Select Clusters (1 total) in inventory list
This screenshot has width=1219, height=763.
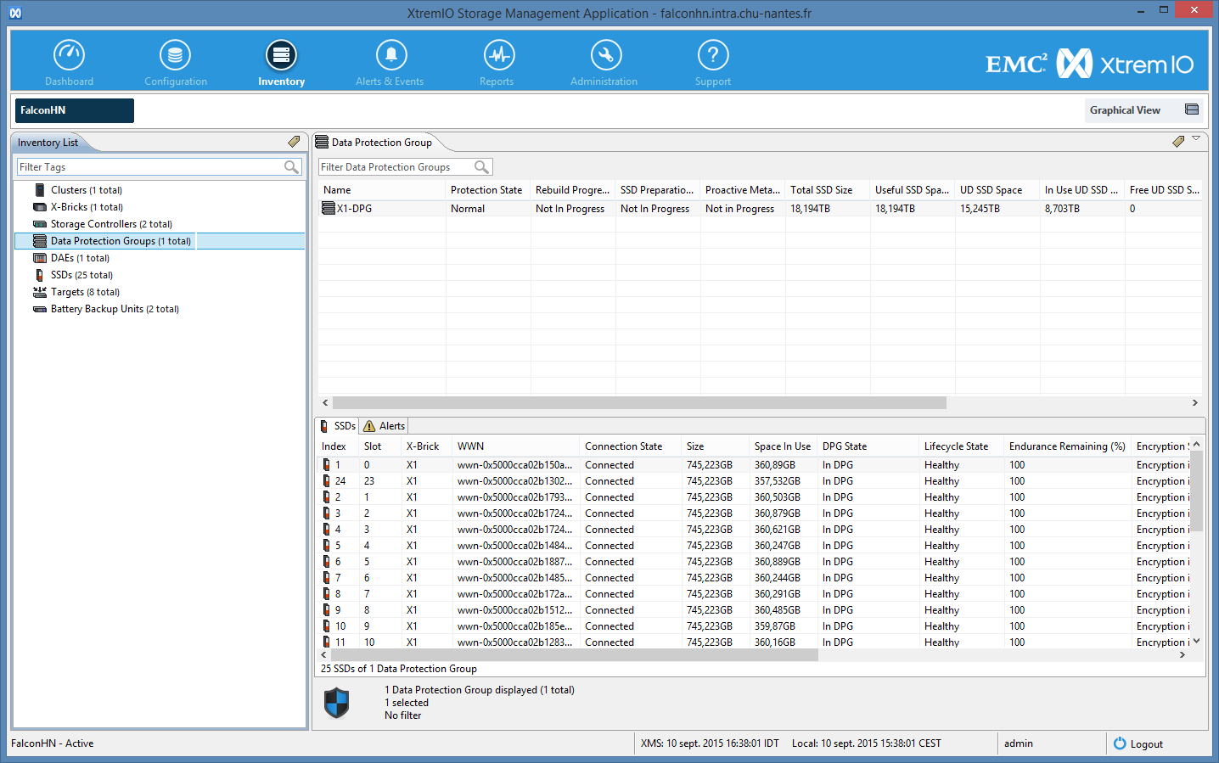87,190
